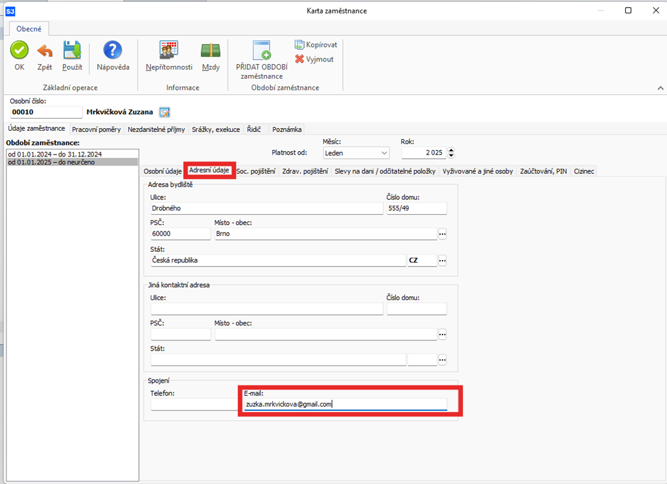Click the Telefon input field
Screen dimensions: 667x484
[194, 405]
